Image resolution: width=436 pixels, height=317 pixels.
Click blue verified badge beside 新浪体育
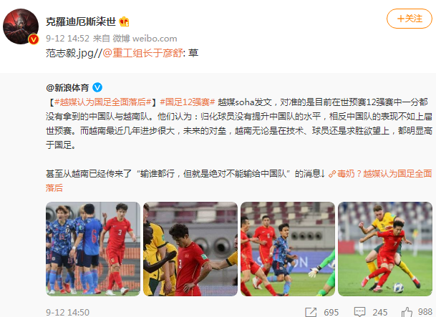coord(97,87)
